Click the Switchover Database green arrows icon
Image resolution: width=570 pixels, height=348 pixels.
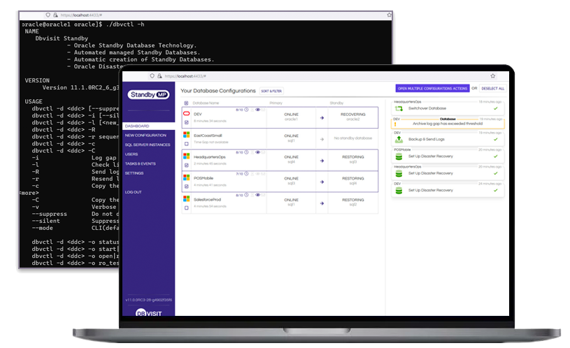tap(399, 108)
